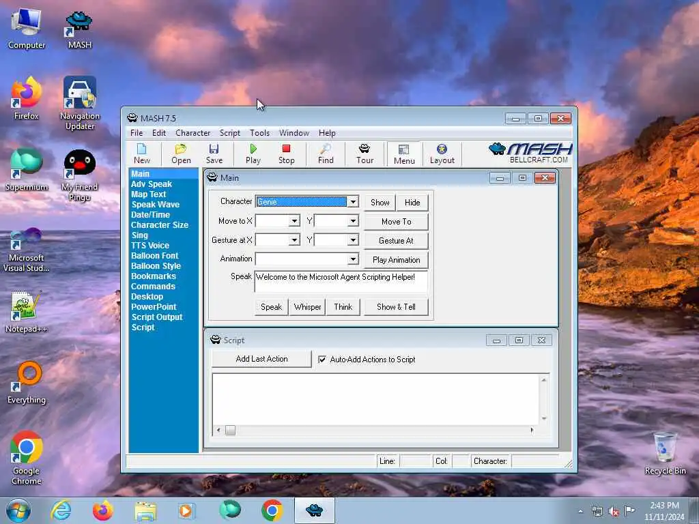
Task: Select Adv Speak in the sidebar
Action: (x=151, y=184)
